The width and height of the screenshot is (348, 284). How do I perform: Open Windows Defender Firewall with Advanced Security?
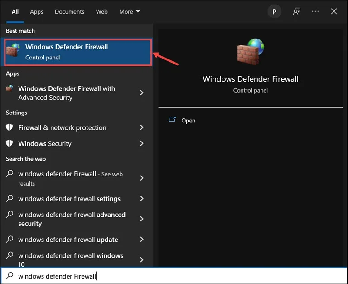coord(76,93)
